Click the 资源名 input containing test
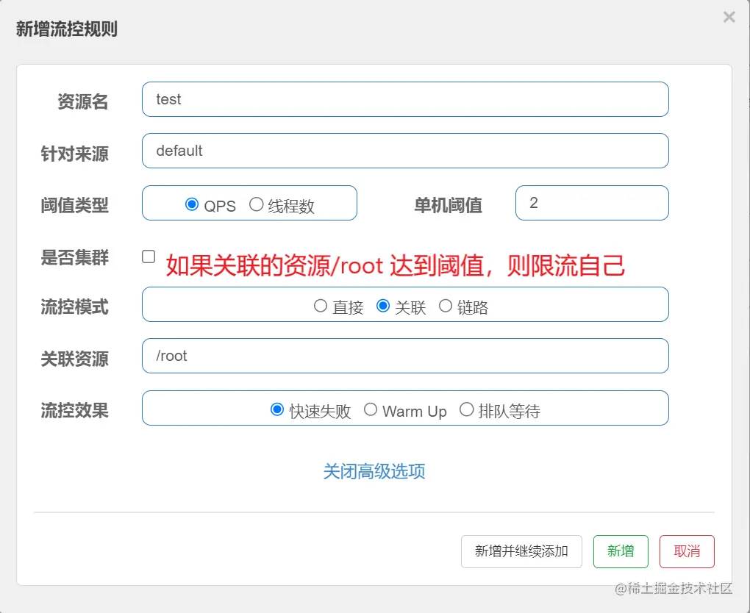 [x=404, y=99]
